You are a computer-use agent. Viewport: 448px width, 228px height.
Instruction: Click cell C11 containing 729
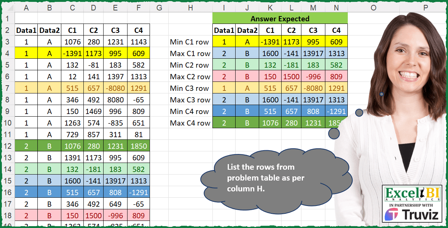tap(72, 135)
